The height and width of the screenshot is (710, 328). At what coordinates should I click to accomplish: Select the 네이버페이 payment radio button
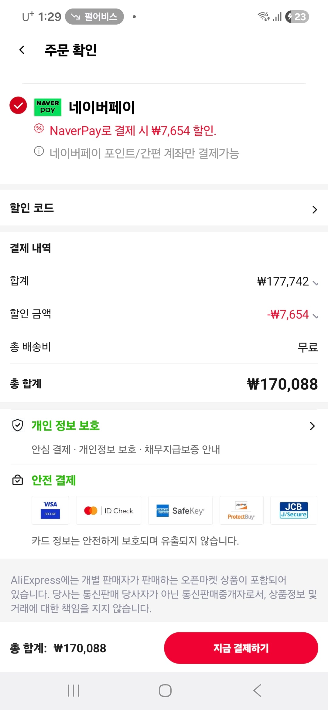coord(18,105)
